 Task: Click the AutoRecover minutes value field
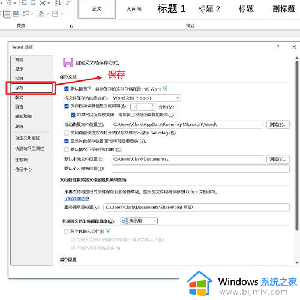tap(140, 107)
